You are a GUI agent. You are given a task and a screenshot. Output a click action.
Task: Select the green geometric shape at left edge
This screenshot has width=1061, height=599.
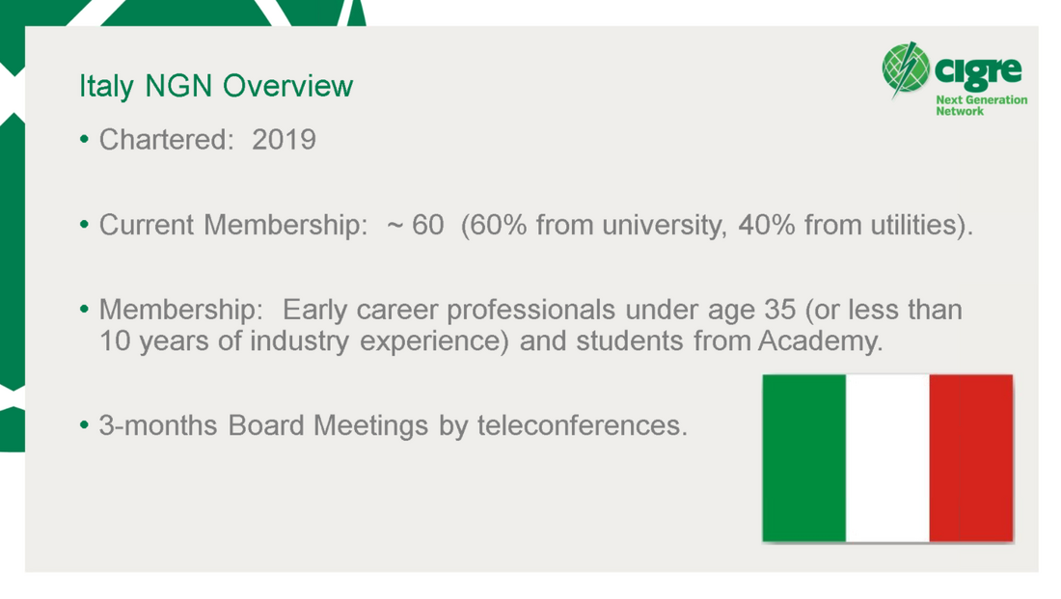click(x=13, y=252)
